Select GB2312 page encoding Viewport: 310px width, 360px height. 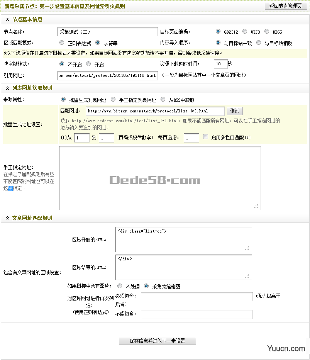[x=218, y=31]
